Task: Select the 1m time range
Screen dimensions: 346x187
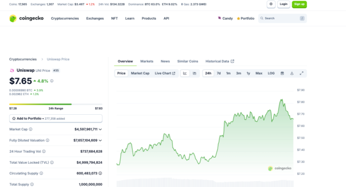Action: (228, 73)
